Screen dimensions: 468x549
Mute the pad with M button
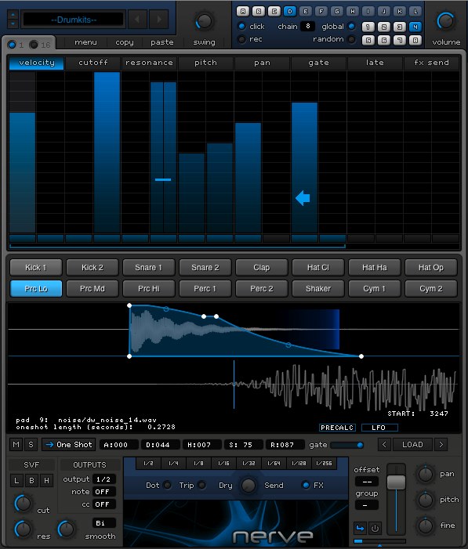click(16, 445)
